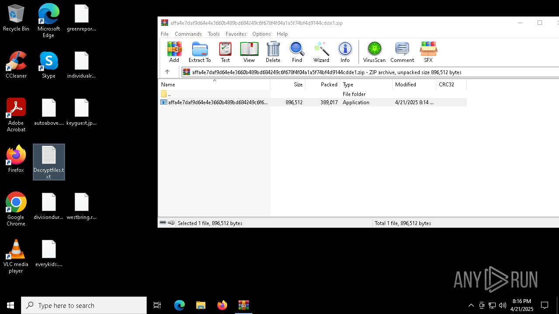Go up one level with the arrow
559x314 pixels.
click(x=167, y=72)
